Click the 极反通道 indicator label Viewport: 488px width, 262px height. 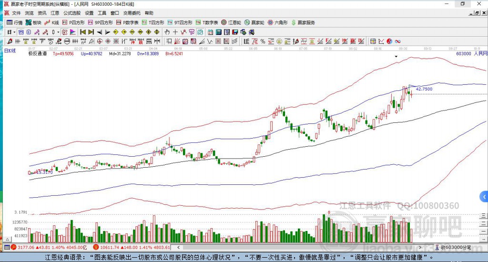pos(38,53)
